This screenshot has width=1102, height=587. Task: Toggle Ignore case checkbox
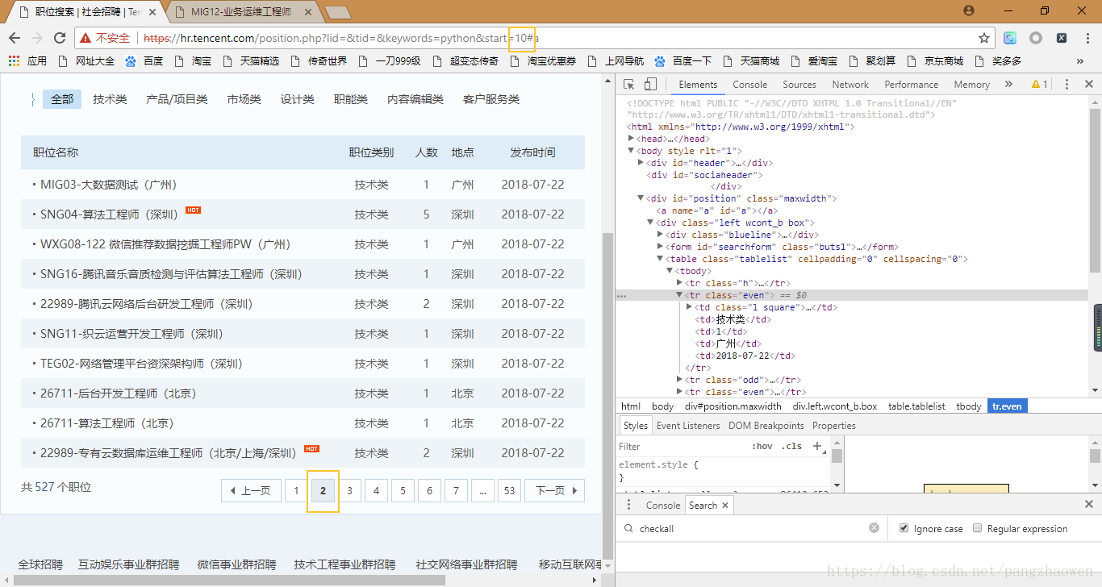coord(903,528)
